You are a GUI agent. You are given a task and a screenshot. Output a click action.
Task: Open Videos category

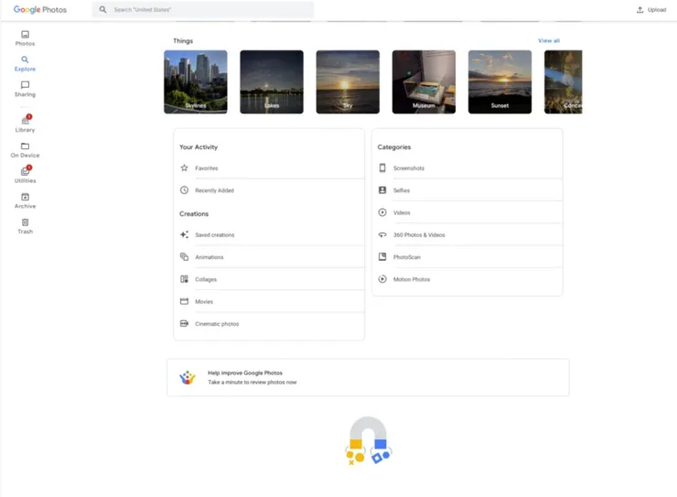(467, 212)
